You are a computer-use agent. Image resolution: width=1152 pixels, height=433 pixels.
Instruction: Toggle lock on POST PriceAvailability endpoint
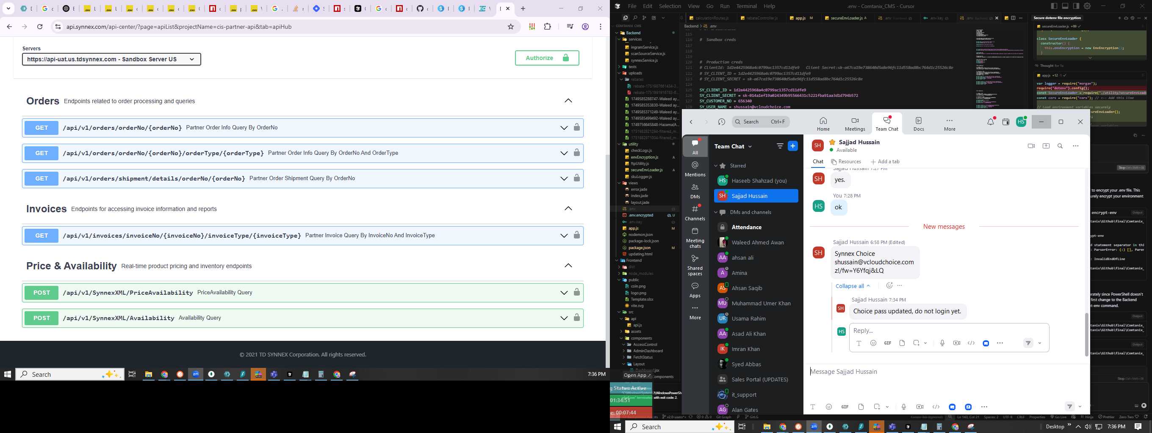[576, 292]
